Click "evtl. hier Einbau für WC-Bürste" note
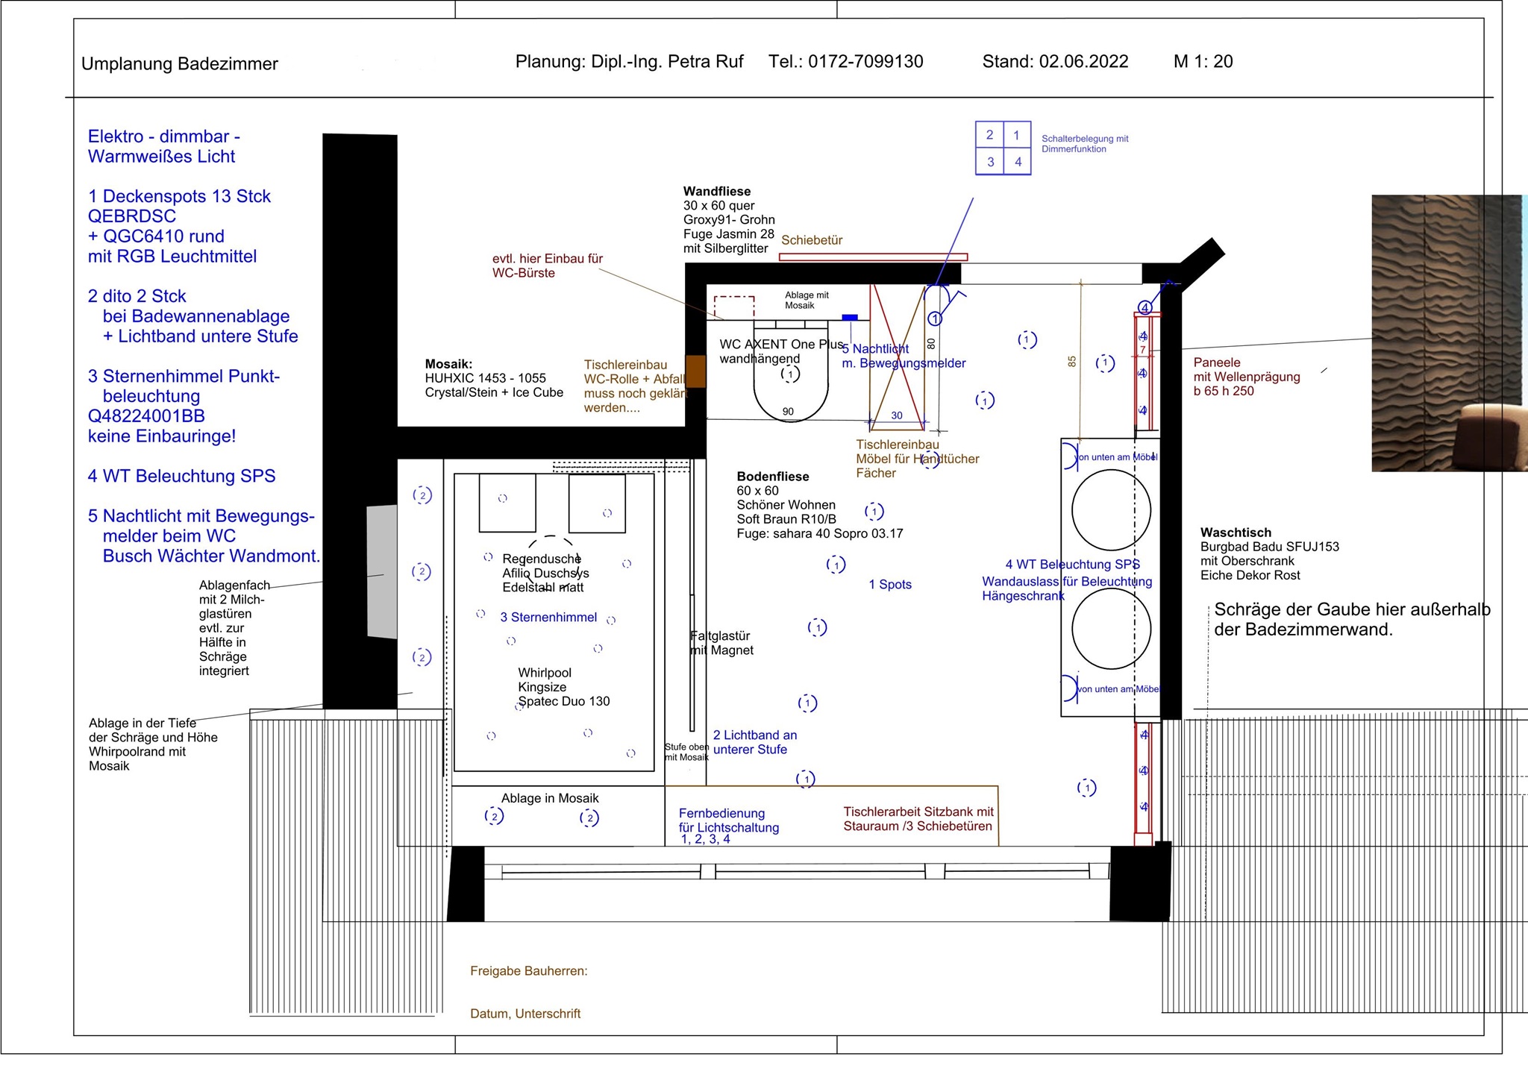 pyautogui.click(x=547, y=266)
